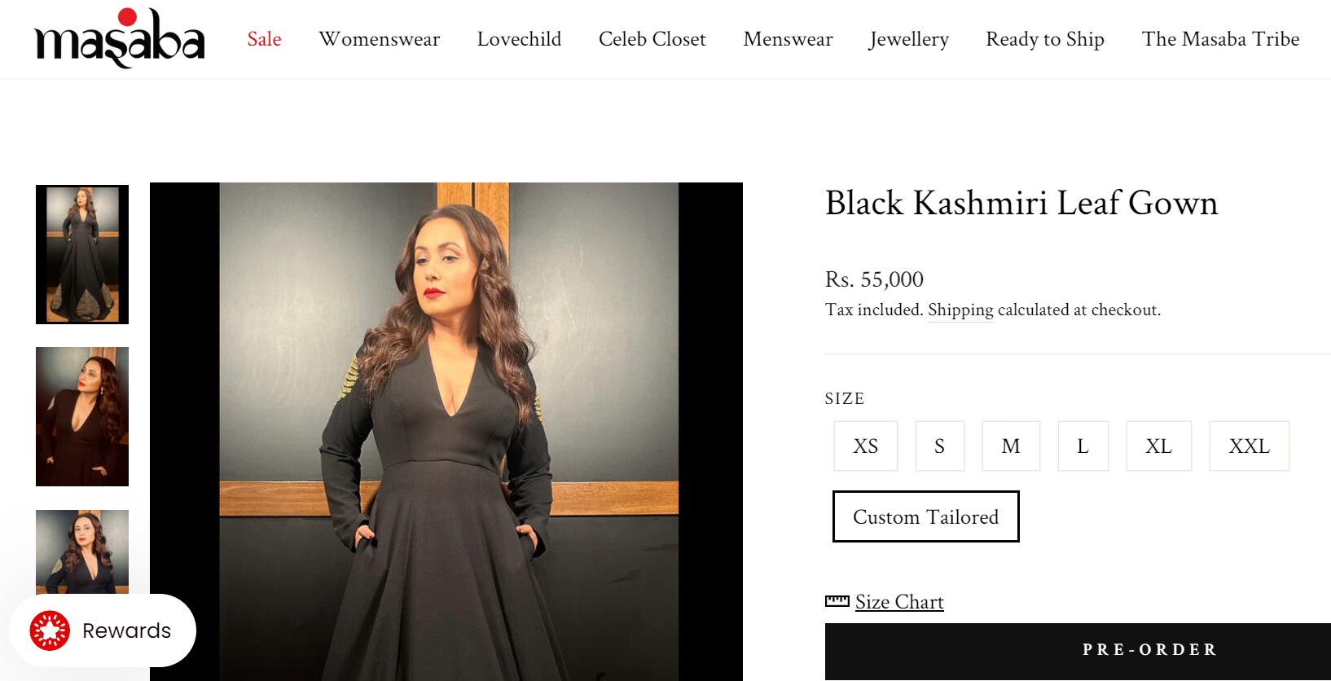The width and height of the screenshot is (1331, 681).
Task: Pick the XL size option
Action: pos(1158,446)
